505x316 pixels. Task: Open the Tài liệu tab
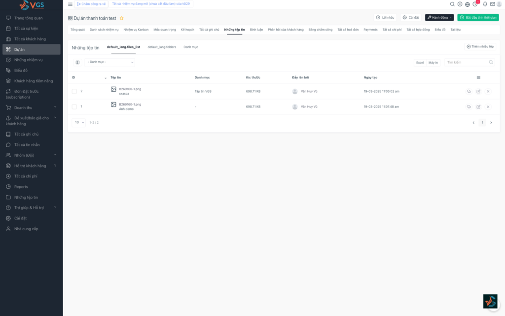tap(455, 30)
